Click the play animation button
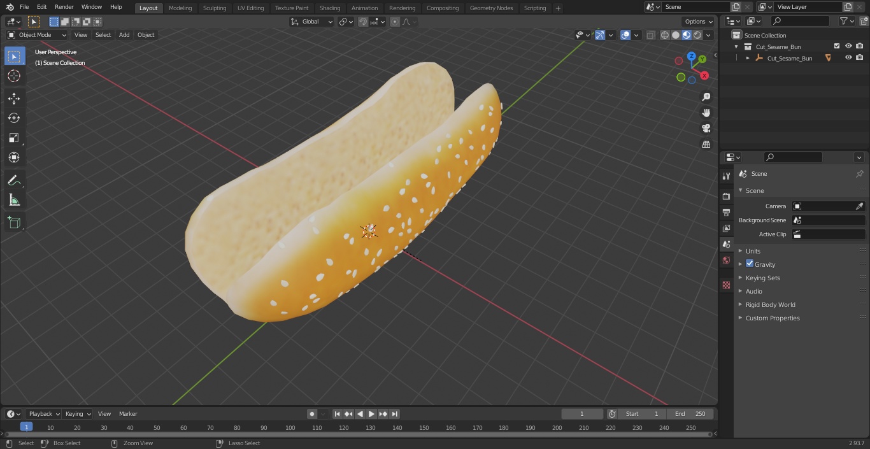The height and width of the screenshot is (449, 870). coord(371,414)
